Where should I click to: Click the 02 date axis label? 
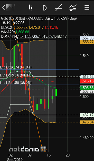tap(11, 155)
